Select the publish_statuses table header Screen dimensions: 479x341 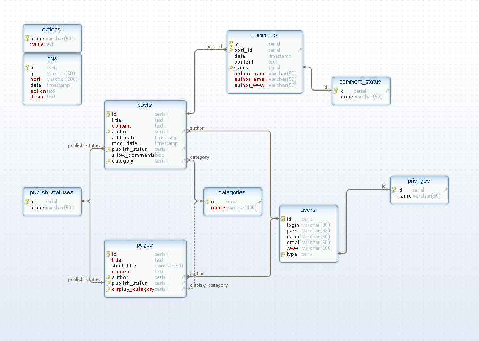[x=52, y=192]
